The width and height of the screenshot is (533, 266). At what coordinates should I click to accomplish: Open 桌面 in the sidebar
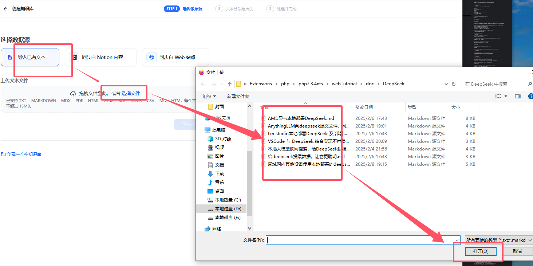[216, 191]
